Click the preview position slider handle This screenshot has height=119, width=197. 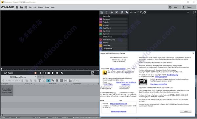click(2, 69)
